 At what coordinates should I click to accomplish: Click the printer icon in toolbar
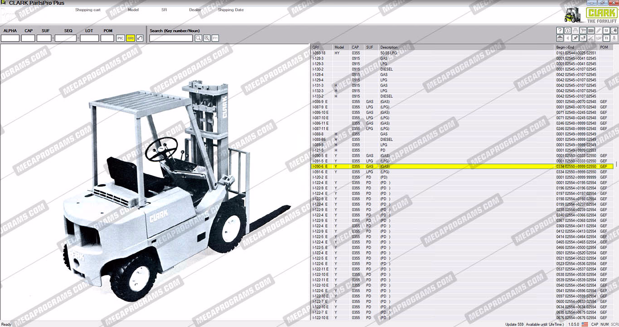(575, 30)
